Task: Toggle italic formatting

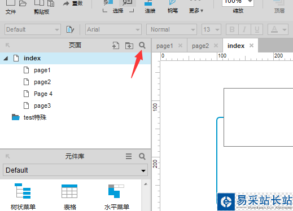Action: click(x=244, y=29)
